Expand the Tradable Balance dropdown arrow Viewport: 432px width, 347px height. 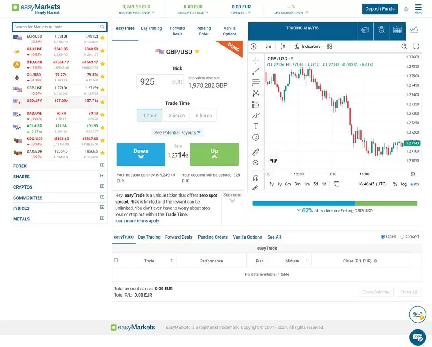pos(153,12)
